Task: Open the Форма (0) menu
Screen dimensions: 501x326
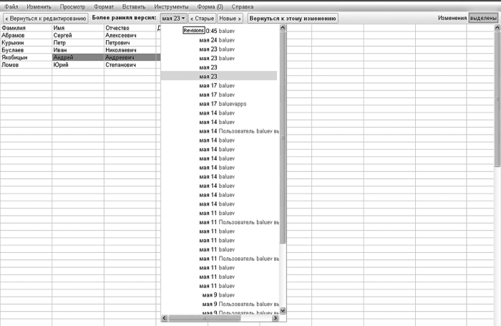Action: pos(210,6)
